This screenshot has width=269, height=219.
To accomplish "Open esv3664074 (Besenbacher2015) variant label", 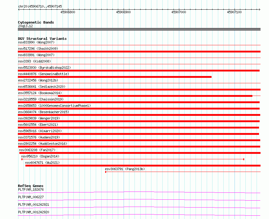I will 44,112.
